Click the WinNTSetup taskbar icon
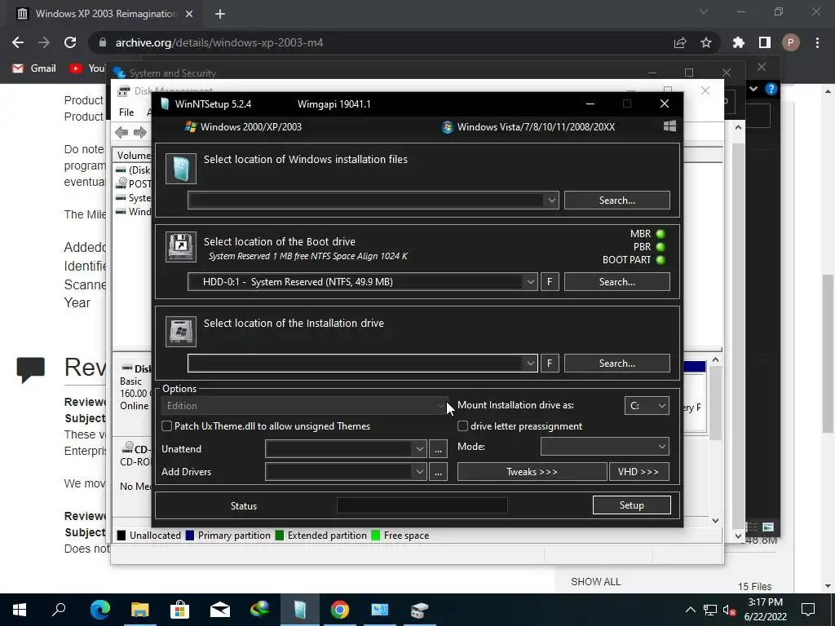The width and height of the screenshot is (835, 626). (300, 610)
